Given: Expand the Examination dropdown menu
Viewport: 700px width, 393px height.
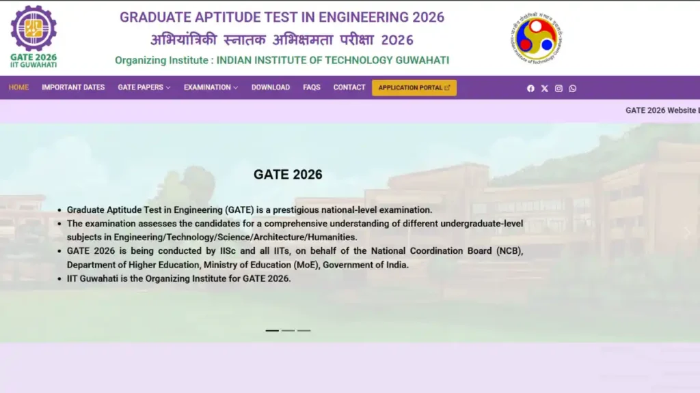Looking at the screenshot, I should pyautogui.click(x=211, y=87).
